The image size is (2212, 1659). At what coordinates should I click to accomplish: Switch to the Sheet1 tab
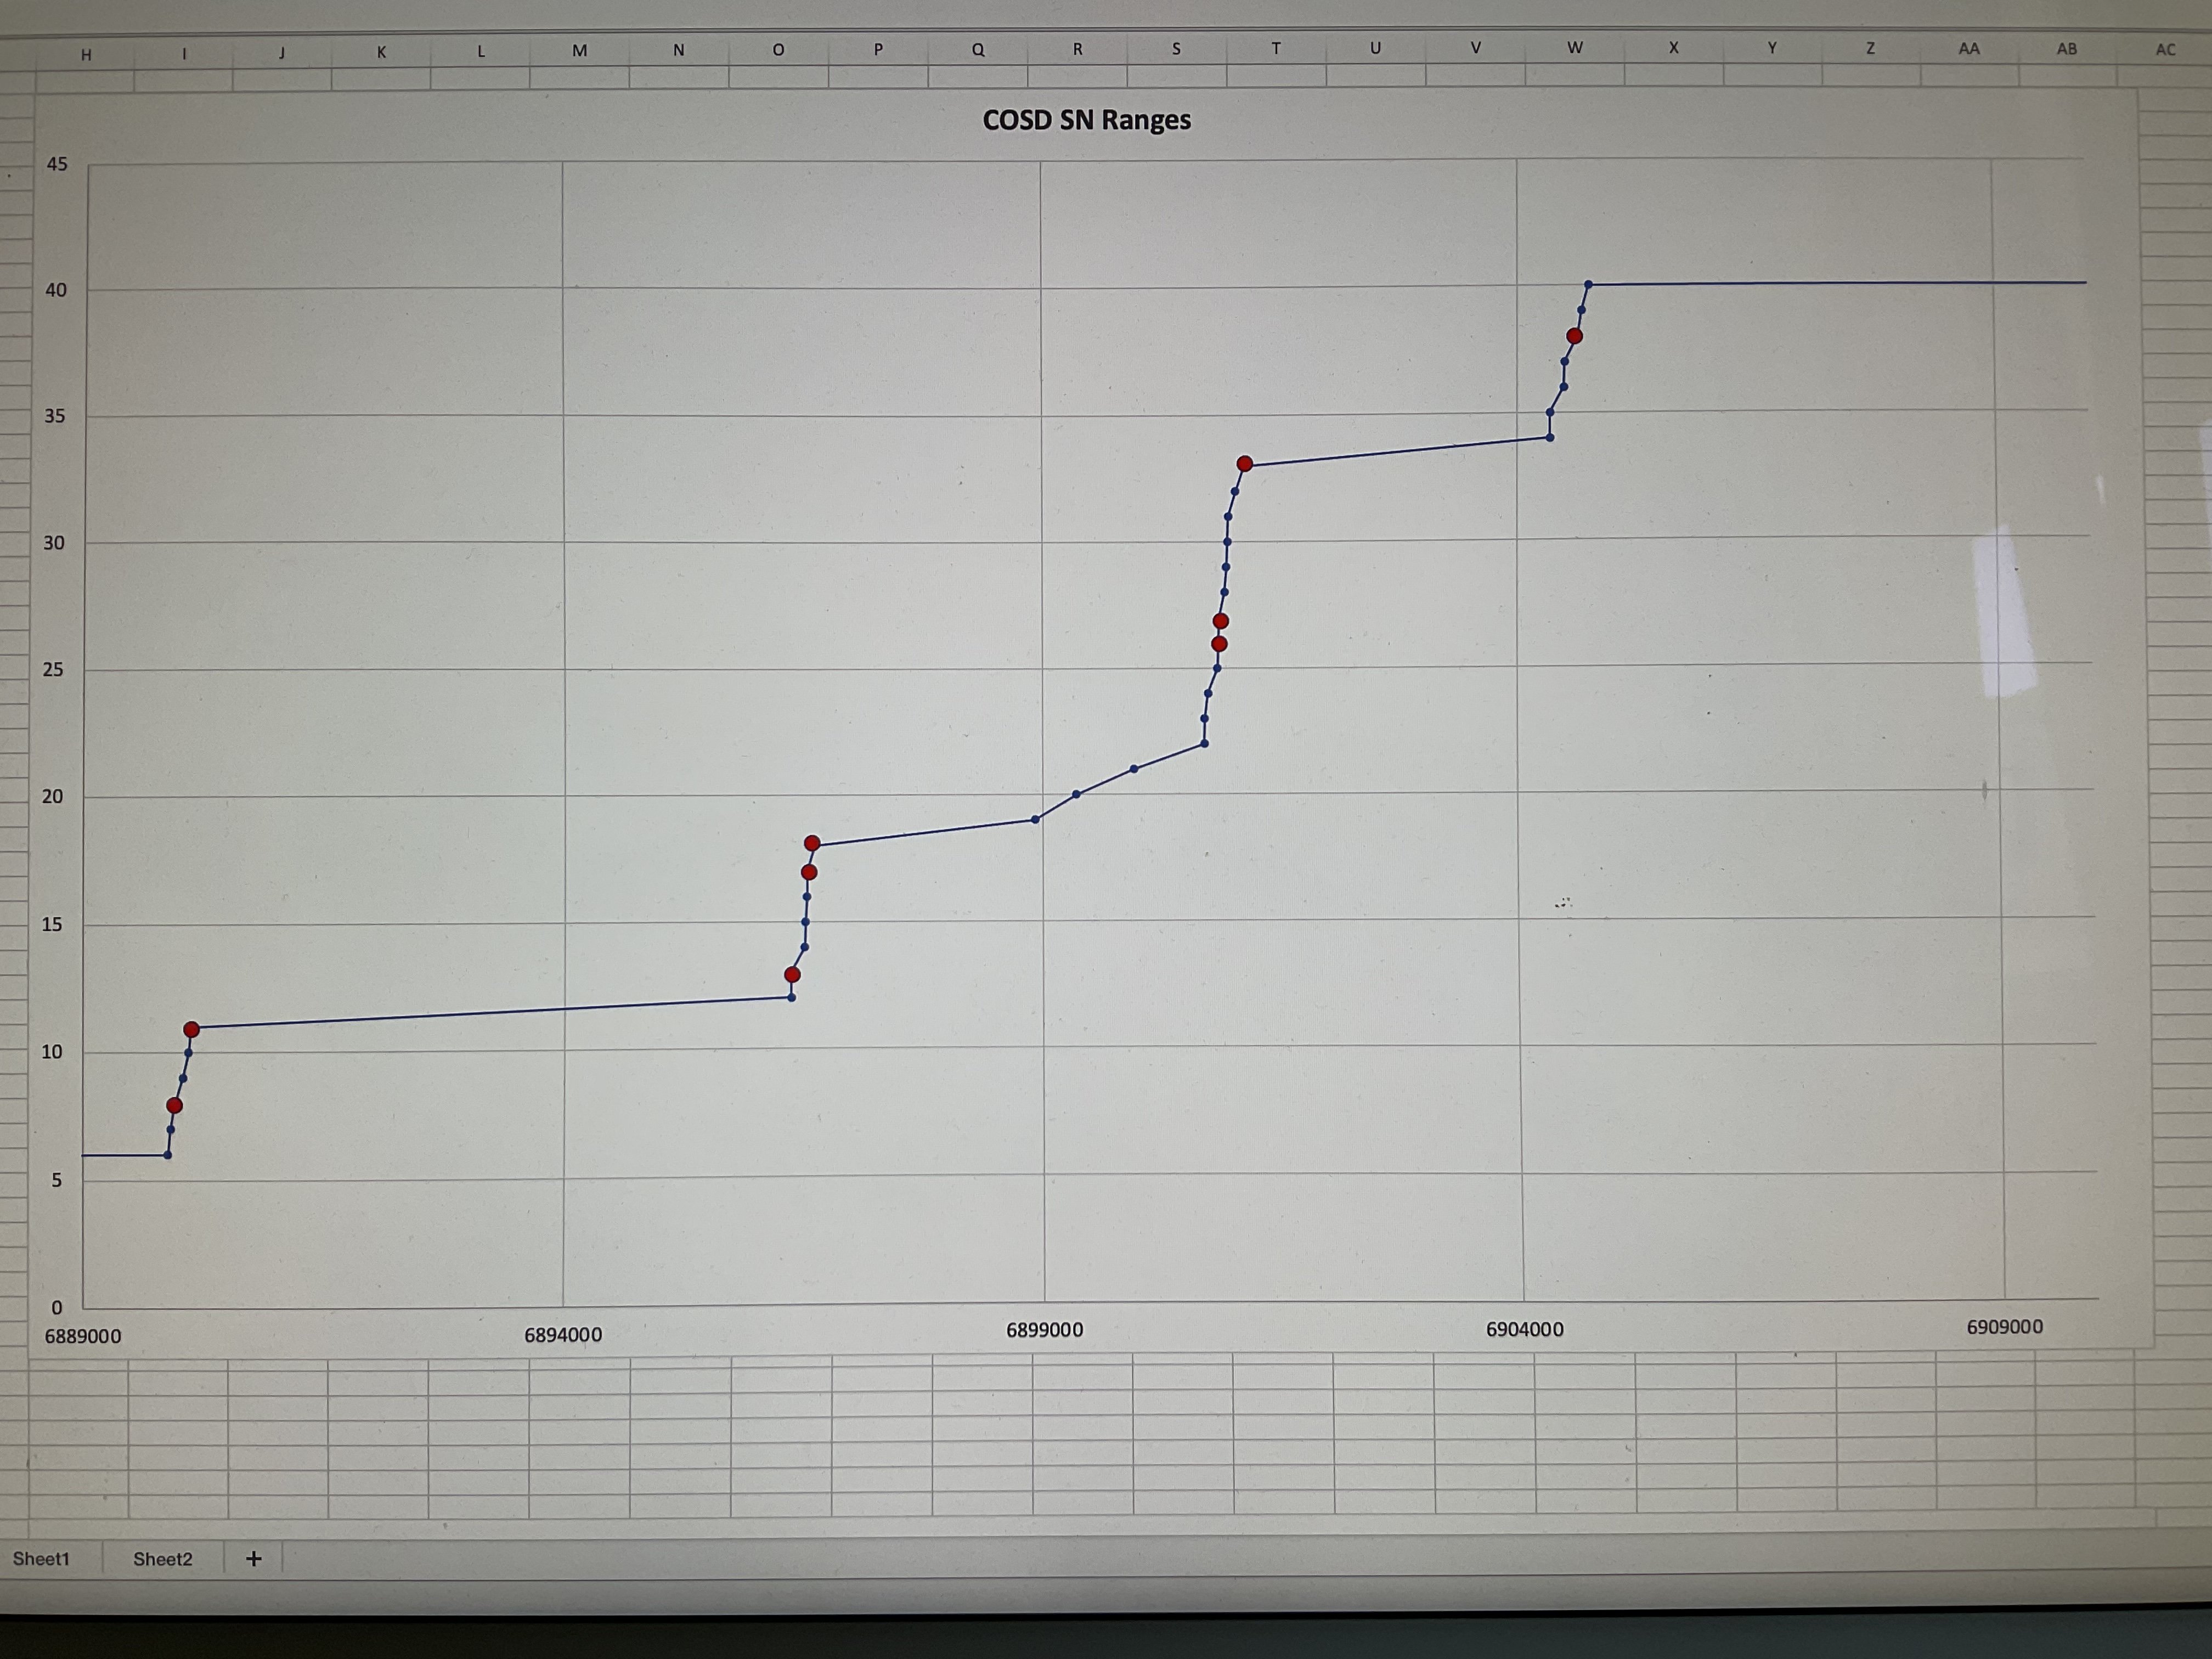click(x=41, y=1558)
